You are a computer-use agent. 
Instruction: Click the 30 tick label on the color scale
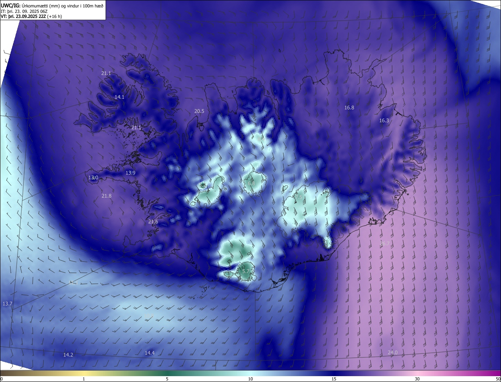click(x=417, y=379)
